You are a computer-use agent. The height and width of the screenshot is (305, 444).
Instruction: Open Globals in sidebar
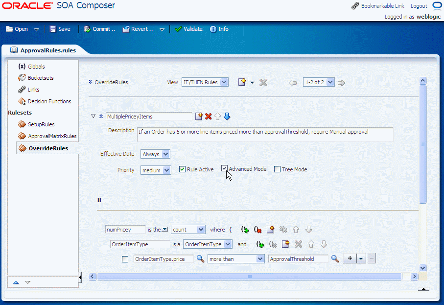tap(31, 66)
